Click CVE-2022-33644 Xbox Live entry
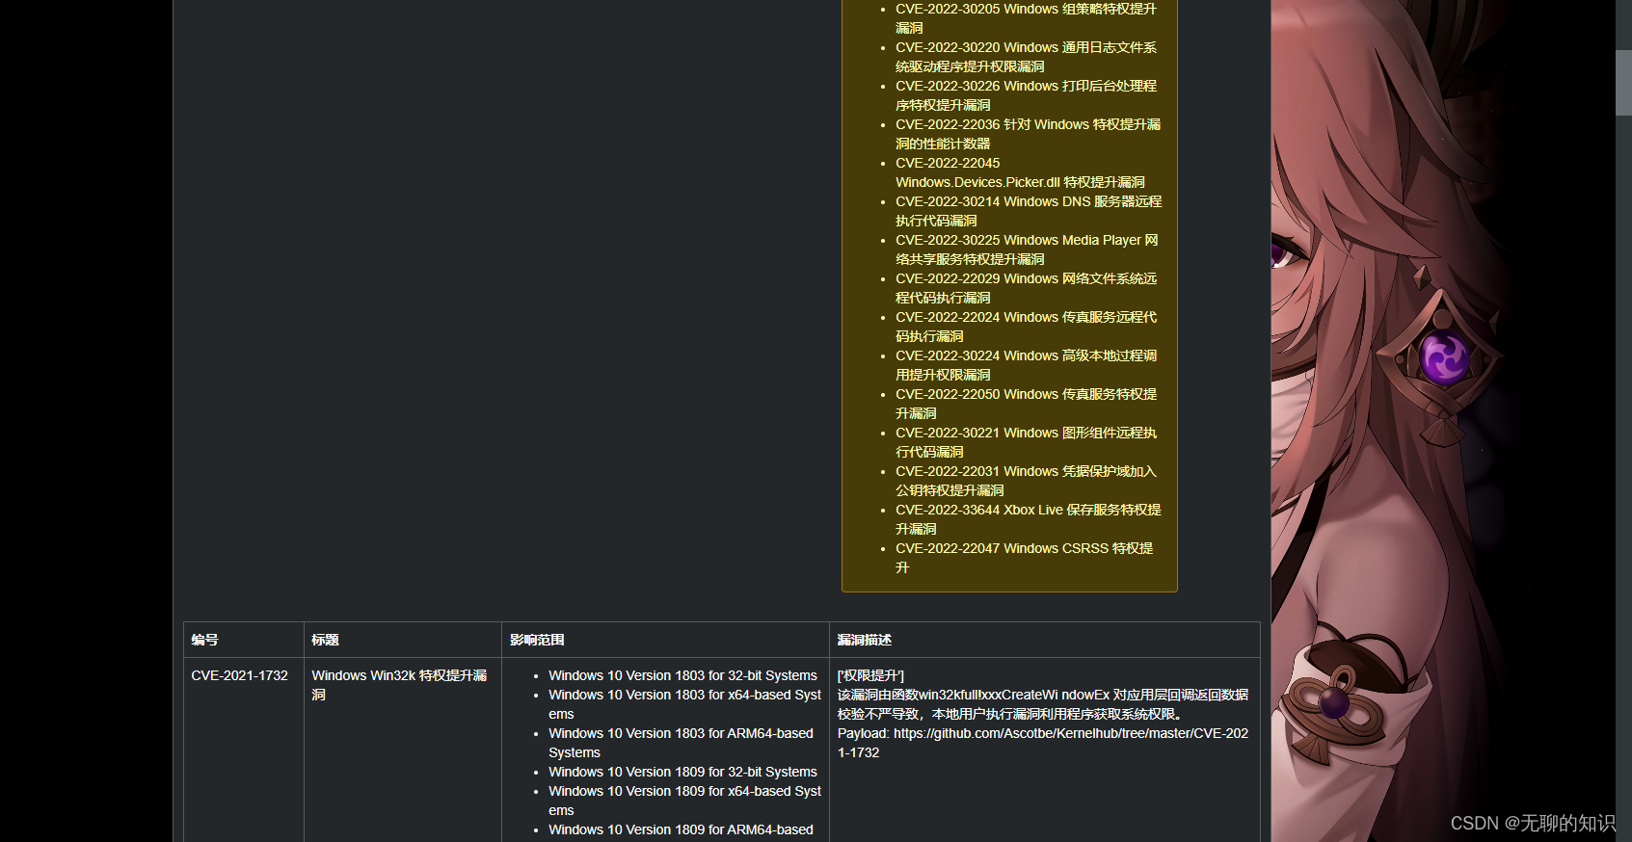This screenshot has width=1632, height=842. tap(1029, 519)
